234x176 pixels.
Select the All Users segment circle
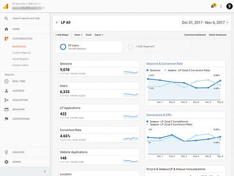pyautogui.click(x=63, y=47)
